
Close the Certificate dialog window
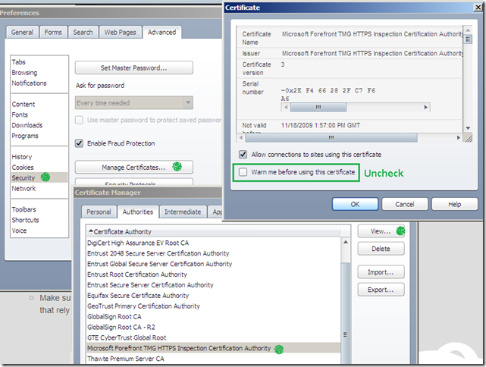pyautogui.click(x=478, y=8)
